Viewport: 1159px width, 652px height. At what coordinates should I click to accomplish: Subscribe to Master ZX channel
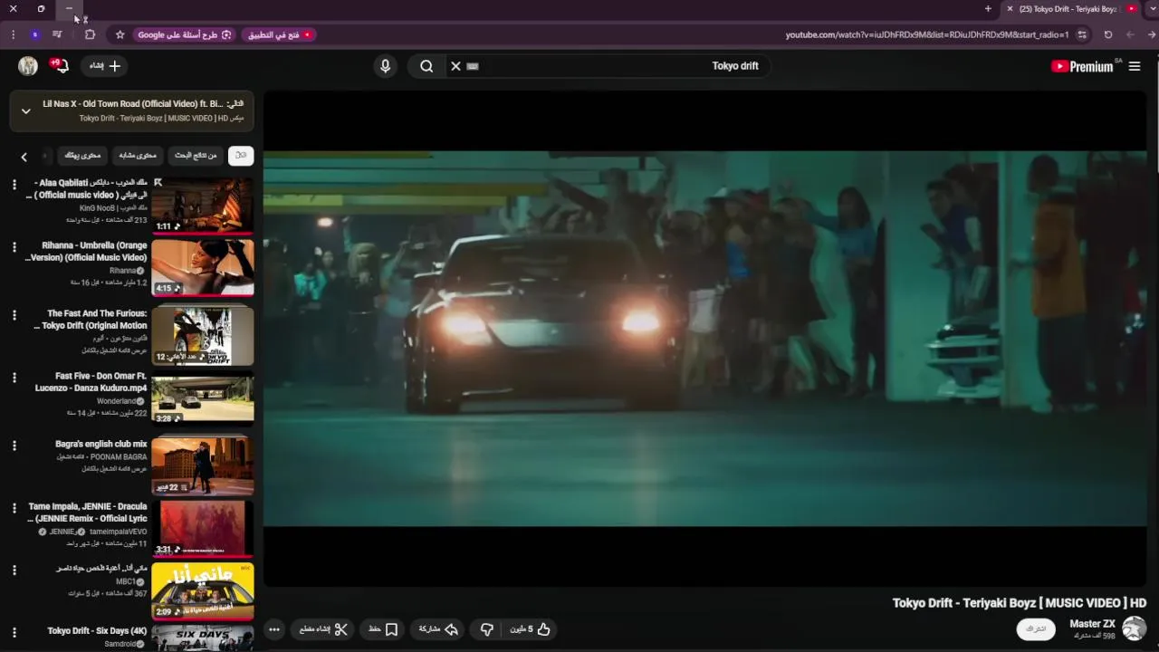point(1036,629)
